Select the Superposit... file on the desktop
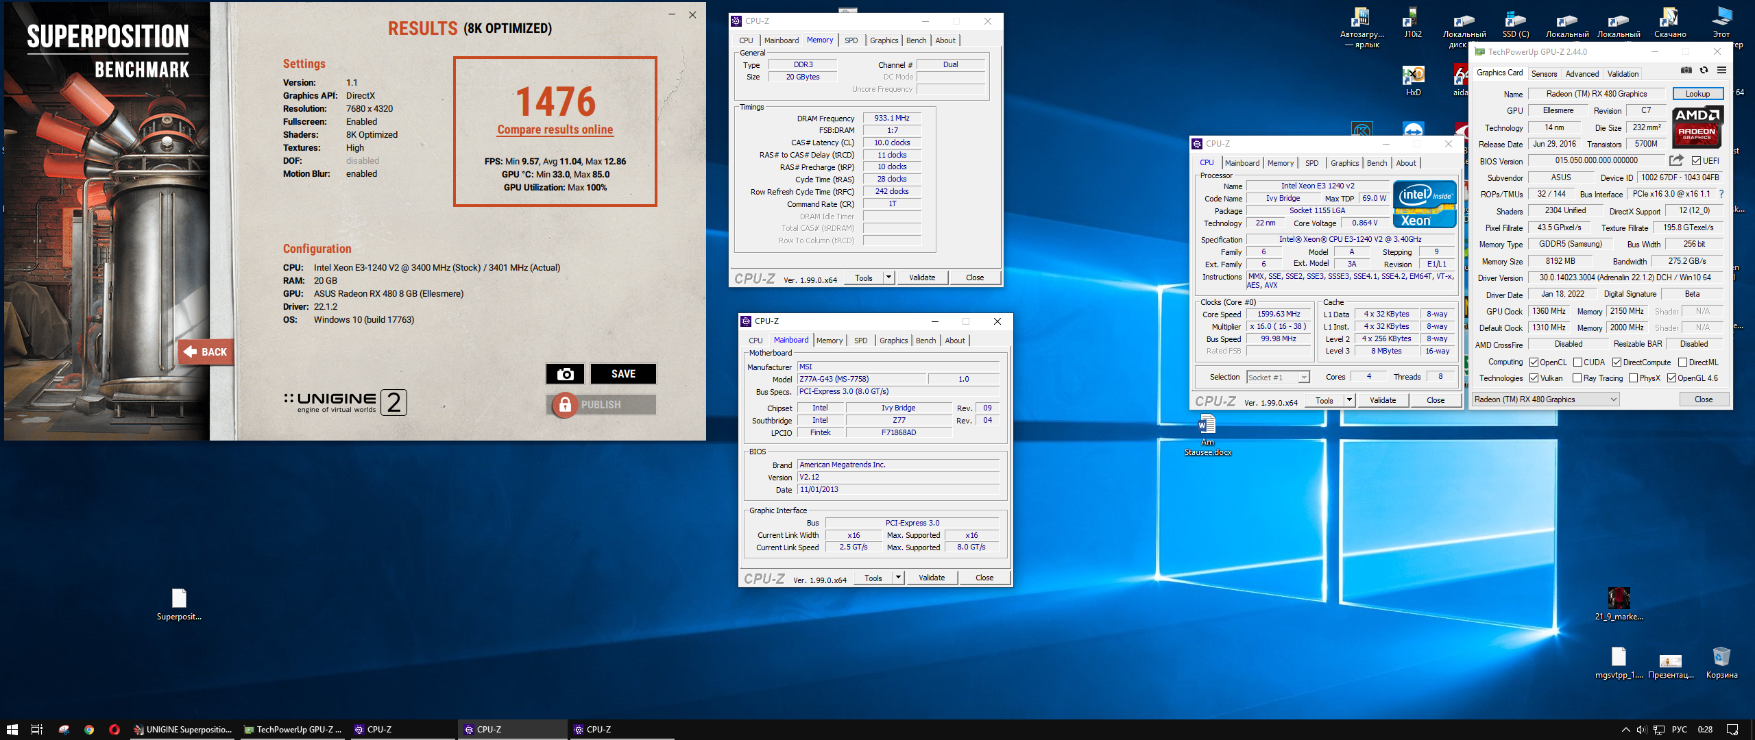Viewport: 1755px width, 740px height. [179, 604]
